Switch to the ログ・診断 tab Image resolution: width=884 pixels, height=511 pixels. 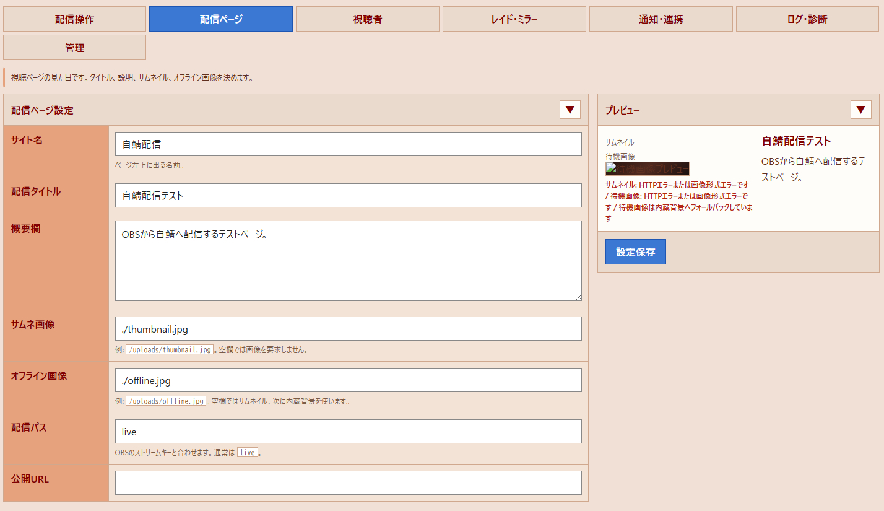click(x=808, y=19)
